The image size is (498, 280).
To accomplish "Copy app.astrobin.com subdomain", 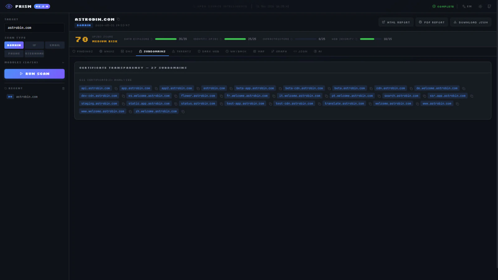I will tap(156, 89).
